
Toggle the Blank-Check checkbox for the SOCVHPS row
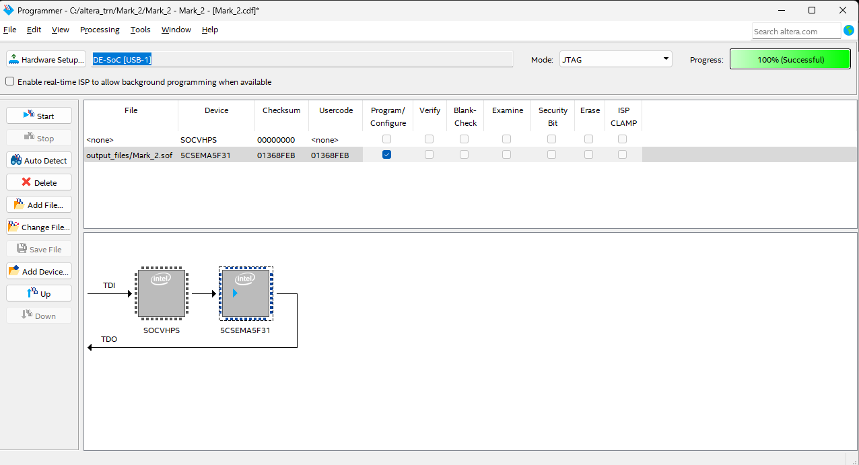point(464,139)
